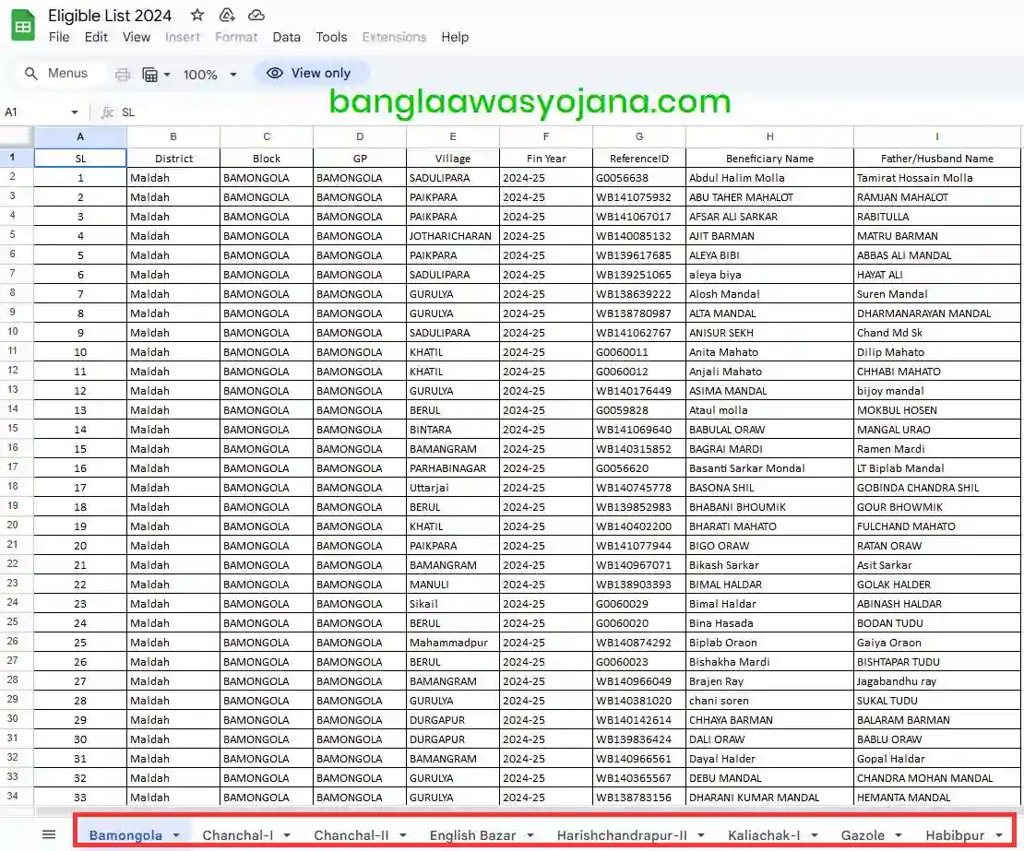
Task: Open the Data menu
Action: coord(286,37)
